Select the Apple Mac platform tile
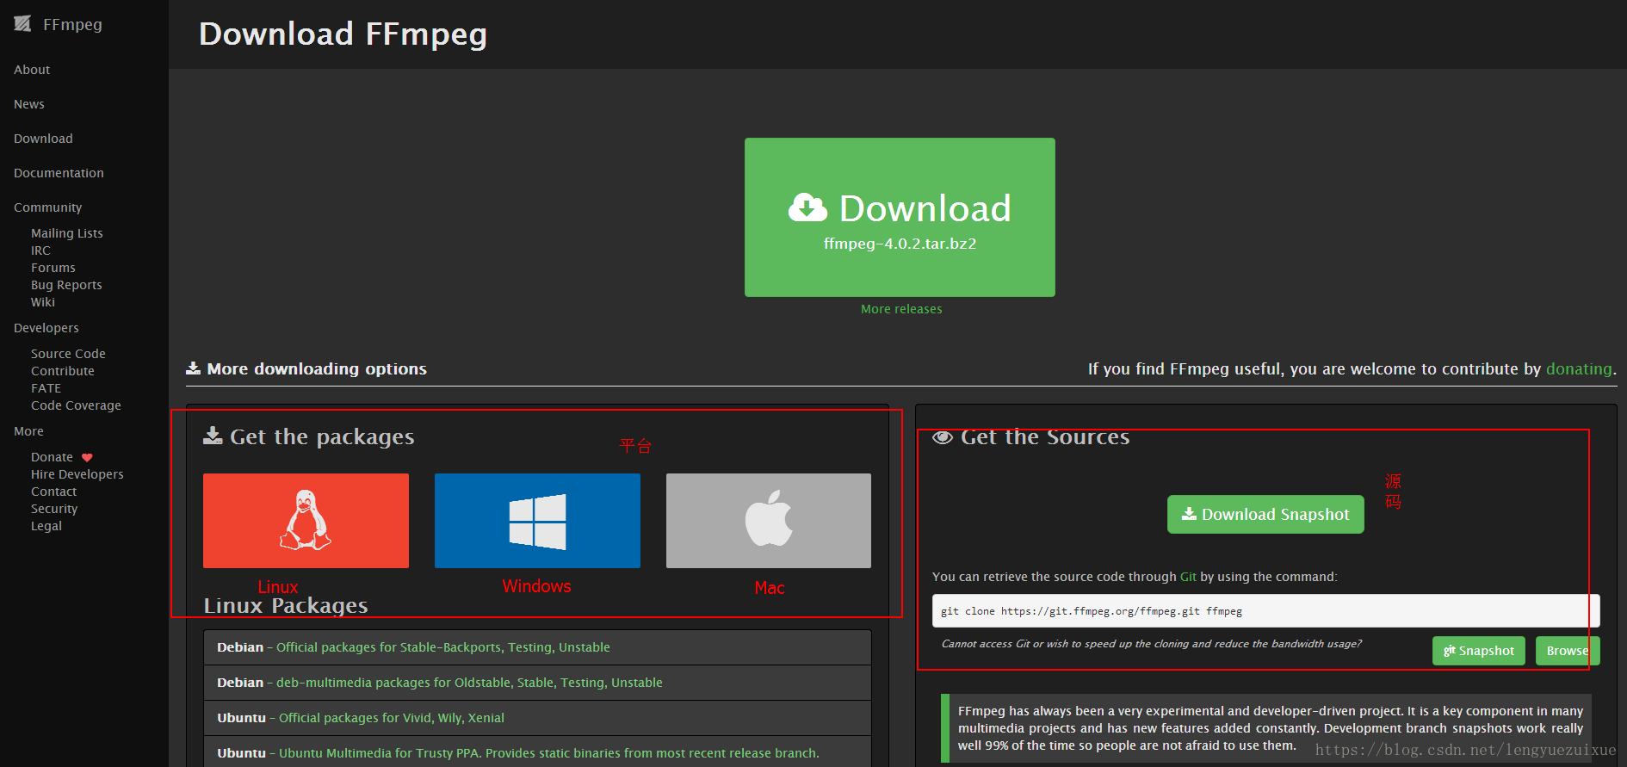Viewport: 1627px width, 767px height. click(x=769, y=521)
